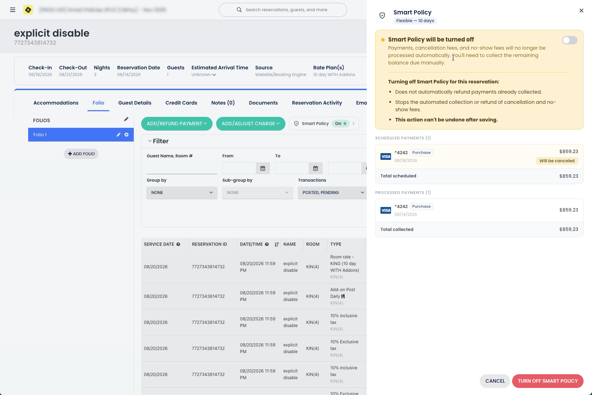This screenshot has width=592, height=395.
Task: Click the Date/Time help icon
Action: click(x=267, y=244)
